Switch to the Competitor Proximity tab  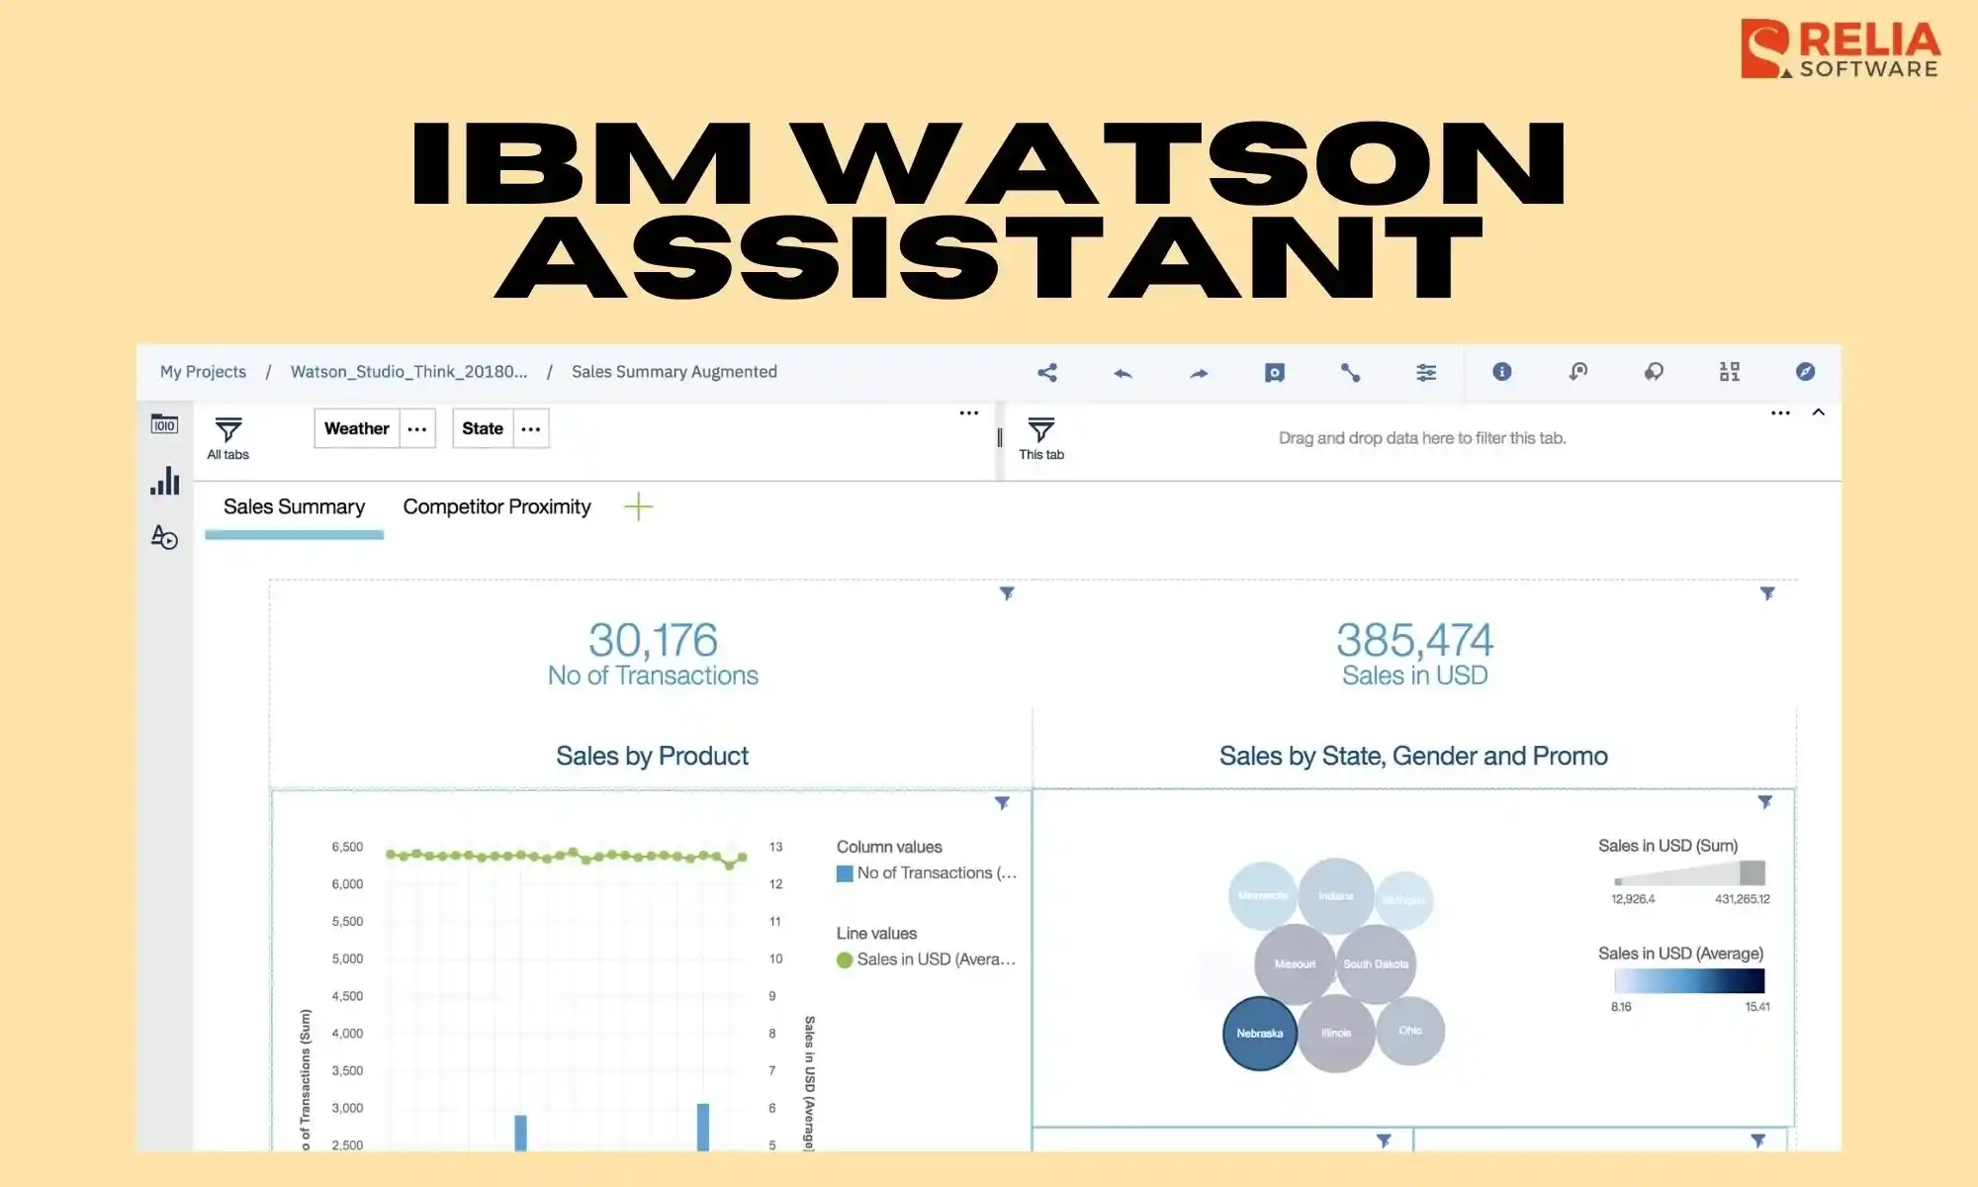pos(496,507)
